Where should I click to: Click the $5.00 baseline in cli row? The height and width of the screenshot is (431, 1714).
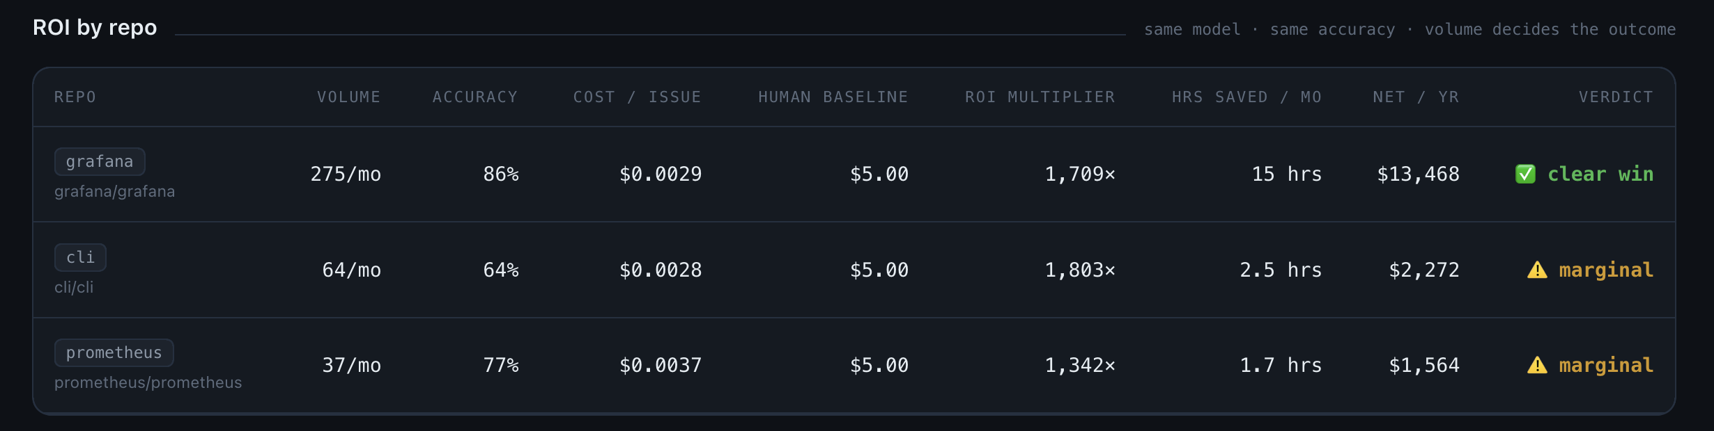click(x=879, y=270)
